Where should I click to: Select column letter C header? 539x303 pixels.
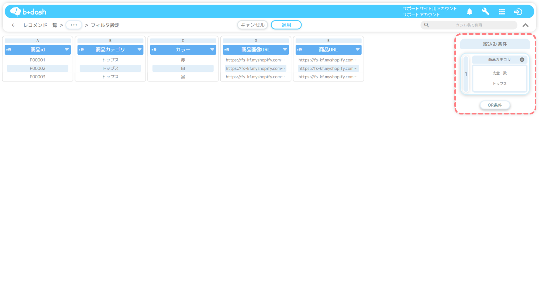pyautogui.click(x=183, y=41)
